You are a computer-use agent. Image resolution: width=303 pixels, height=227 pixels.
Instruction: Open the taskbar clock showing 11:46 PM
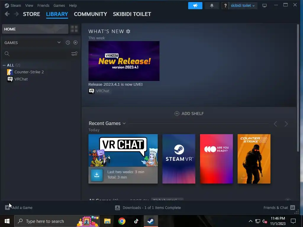coord(278,221)
